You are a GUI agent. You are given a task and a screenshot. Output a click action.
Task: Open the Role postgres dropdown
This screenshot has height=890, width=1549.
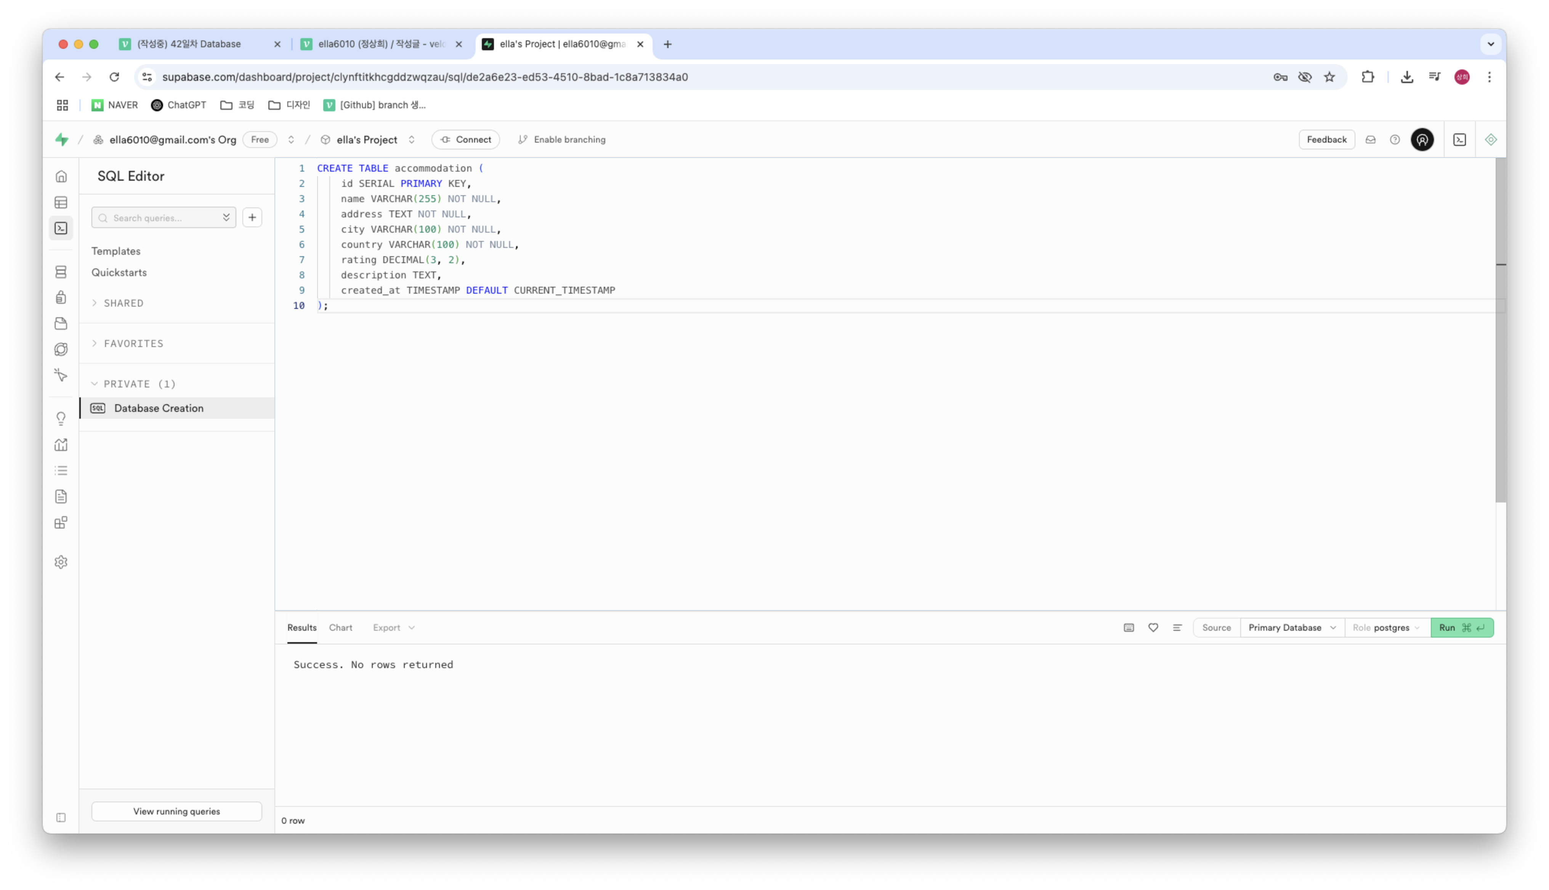coord(1387,628)
